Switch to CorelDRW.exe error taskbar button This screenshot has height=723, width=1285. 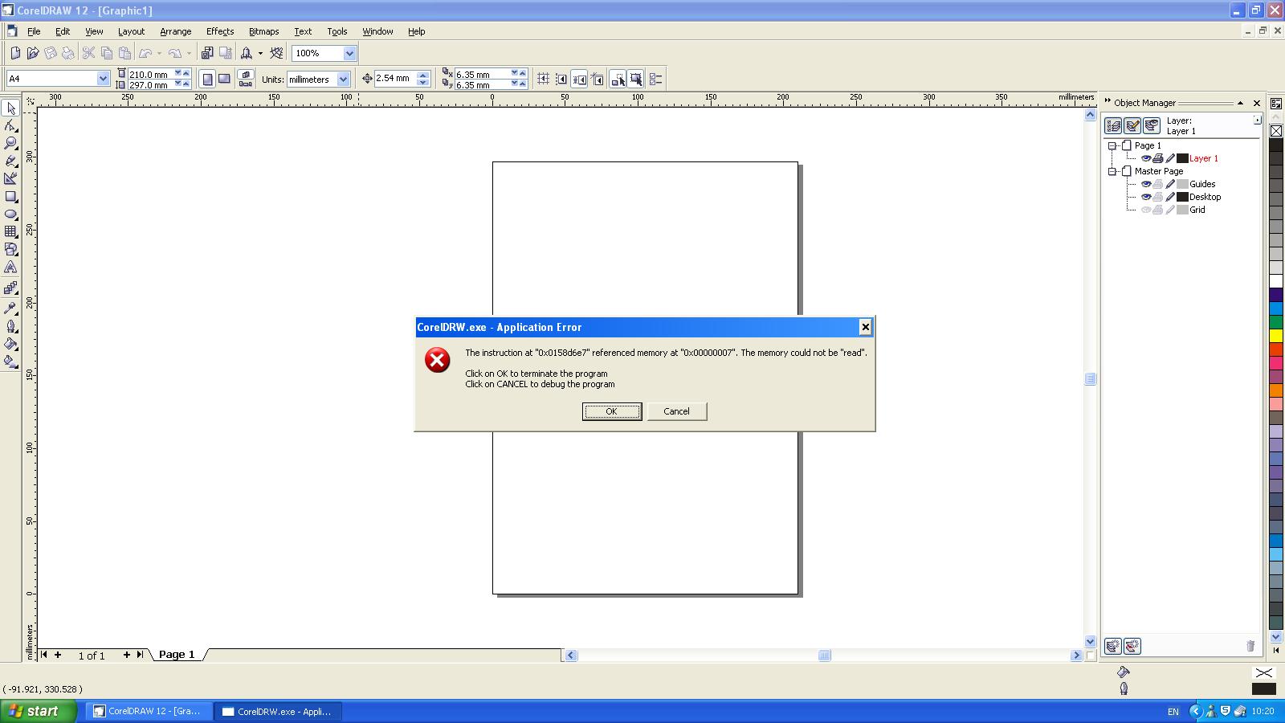pyautogui.click(x=279, y=711)
